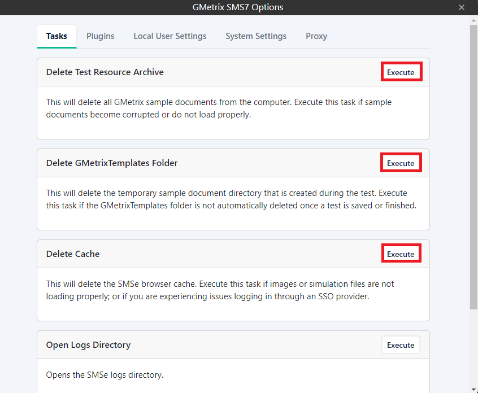This screenshot has width=478, height=393.
Task: Execute Delete Test Resource Archive task
Action: coord(401,72)
